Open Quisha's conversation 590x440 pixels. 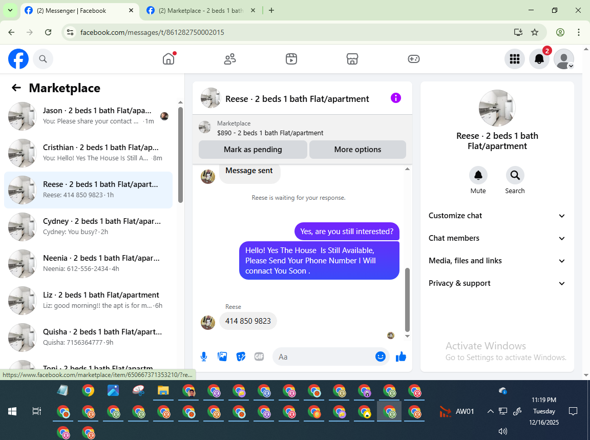tap(89, 337)
